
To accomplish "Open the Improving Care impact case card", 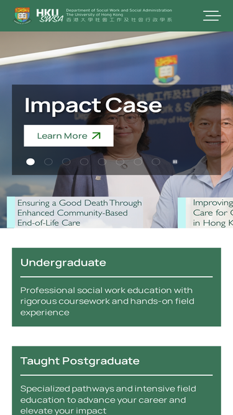I will pyautogui.click(x=205, y=213).
